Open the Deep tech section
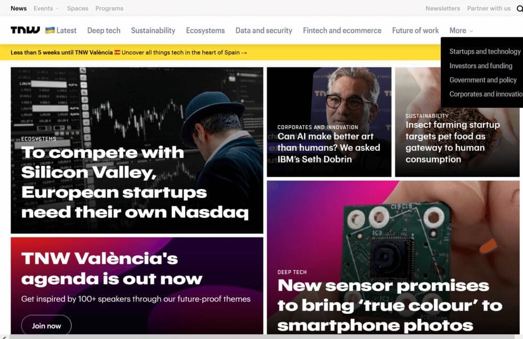The width and height of the screenshot is (523, 339). coord(104,30)
